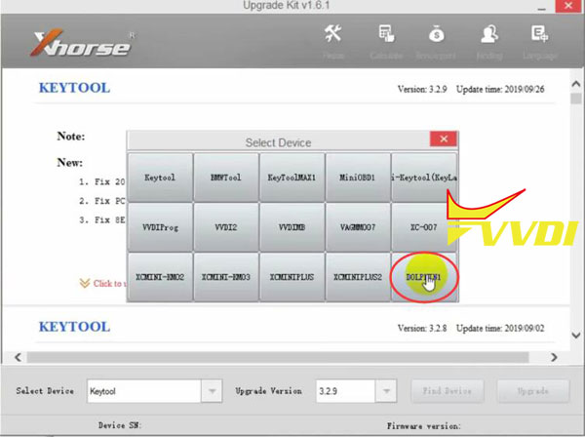
Task: Choose the VVDI2 device button
Action: tap(226, 227)
